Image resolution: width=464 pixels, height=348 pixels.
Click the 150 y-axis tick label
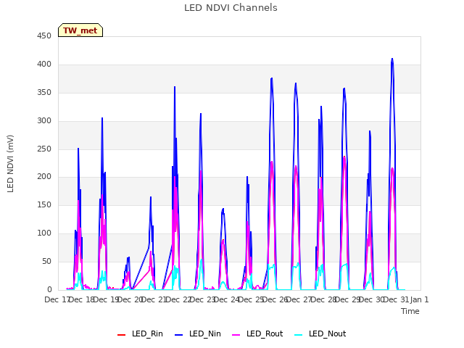coord(44,204)
